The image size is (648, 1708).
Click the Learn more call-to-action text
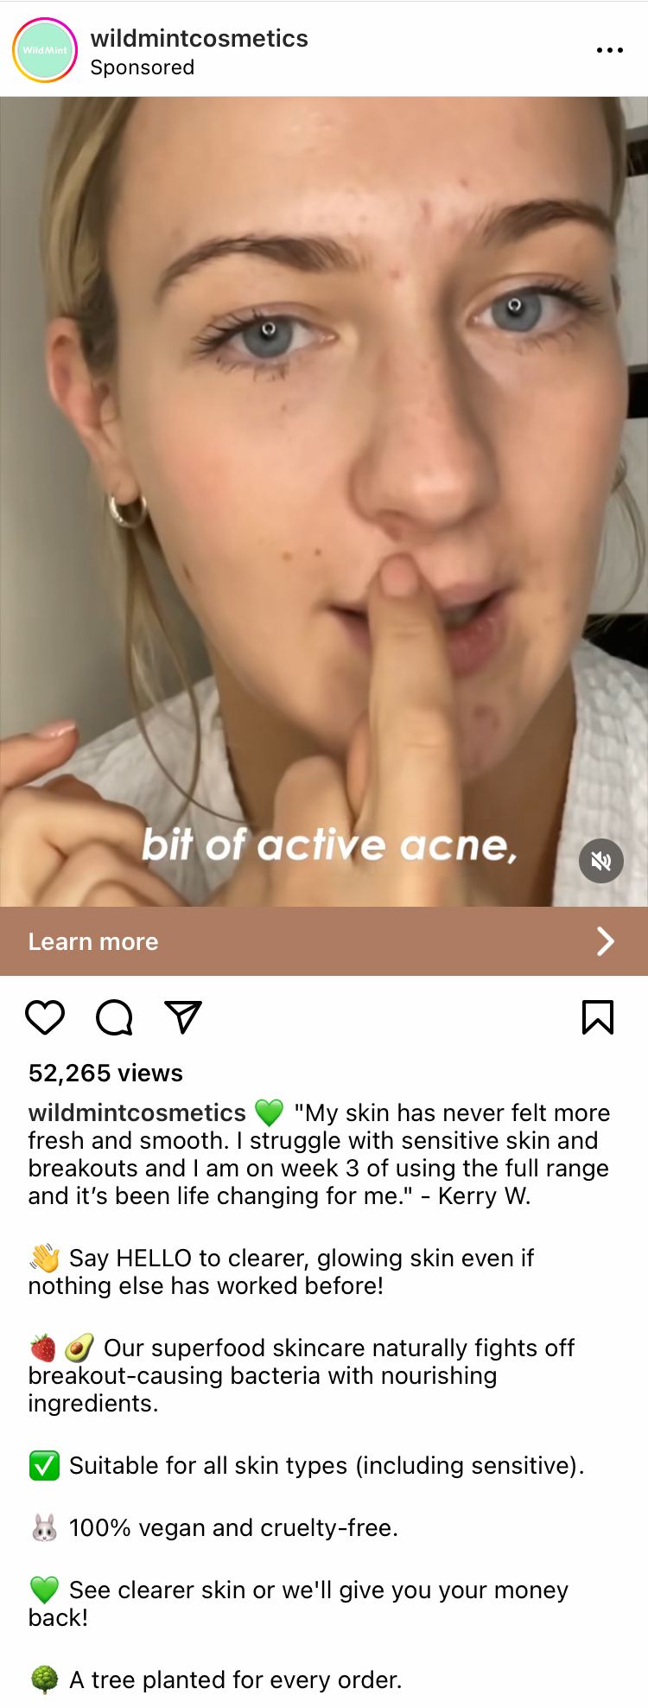coord(93,941)
